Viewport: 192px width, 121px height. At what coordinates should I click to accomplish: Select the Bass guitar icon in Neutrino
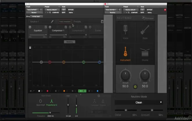[145, 30]
